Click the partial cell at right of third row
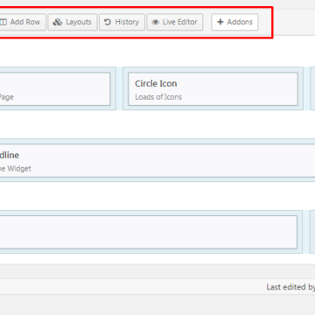The height and width of the screenshot is (315, 315). point(312,232)
